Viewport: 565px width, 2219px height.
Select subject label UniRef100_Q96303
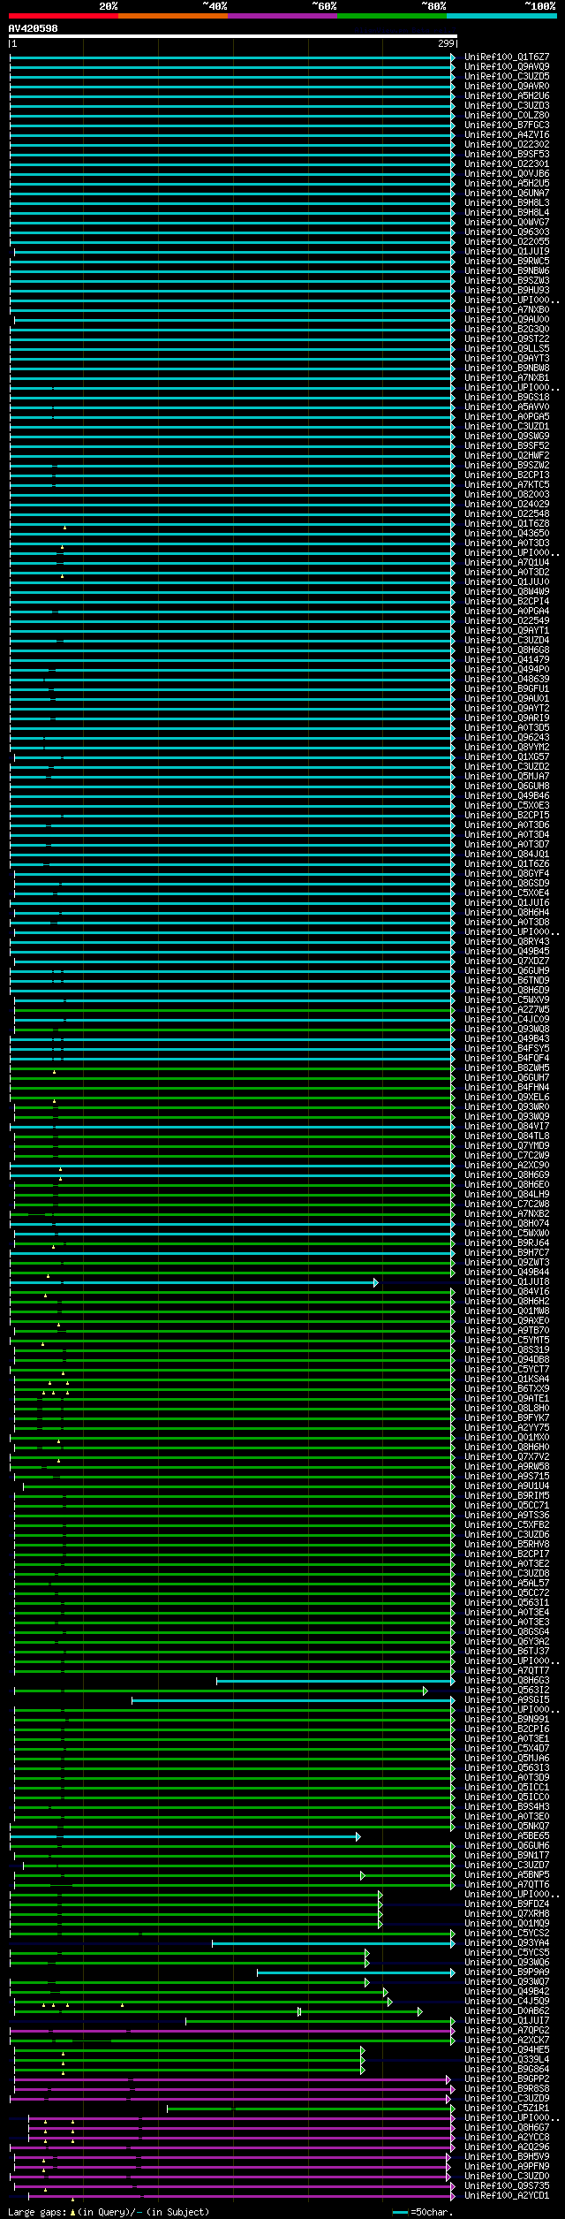(x=507, y=232)
